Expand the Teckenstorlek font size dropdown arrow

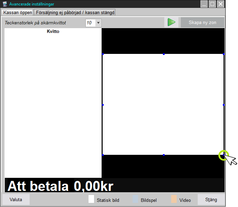point(98,23)
